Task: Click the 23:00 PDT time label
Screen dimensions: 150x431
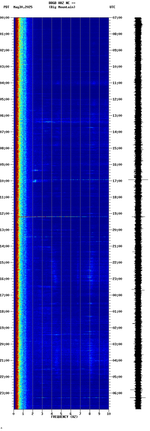Action: [5, 393]
